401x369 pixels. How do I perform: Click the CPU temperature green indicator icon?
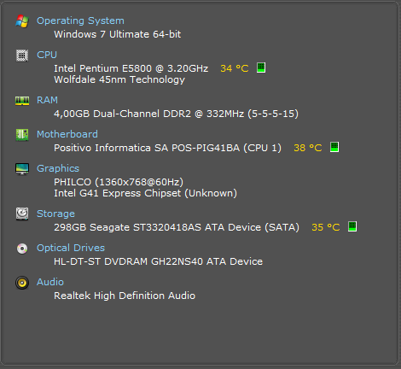(261, 67)
